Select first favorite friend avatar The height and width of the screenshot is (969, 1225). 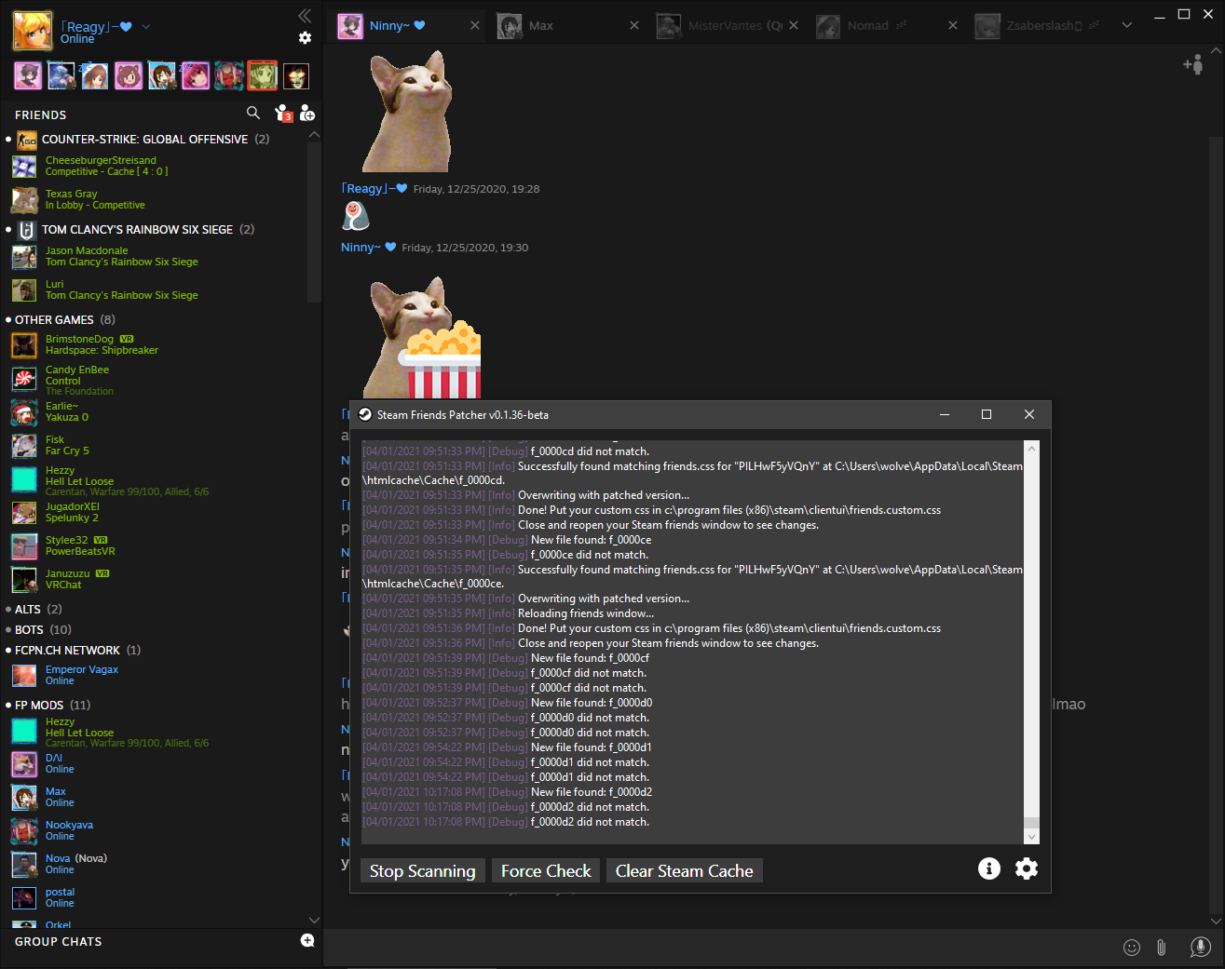(28, 76)
